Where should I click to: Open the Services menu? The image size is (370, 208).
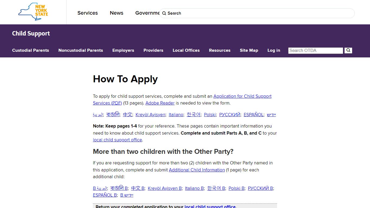coord(87,13)
